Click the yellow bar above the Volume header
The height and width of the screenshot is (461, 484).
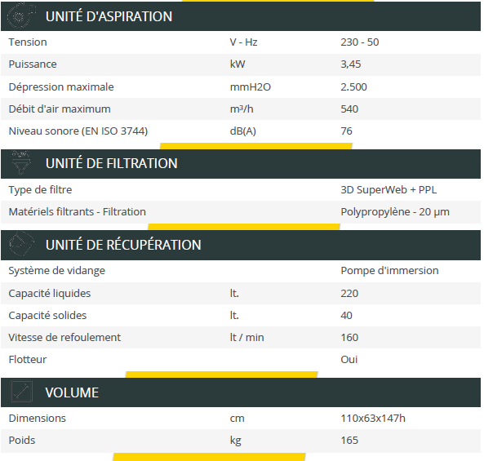tap(222, 375)
